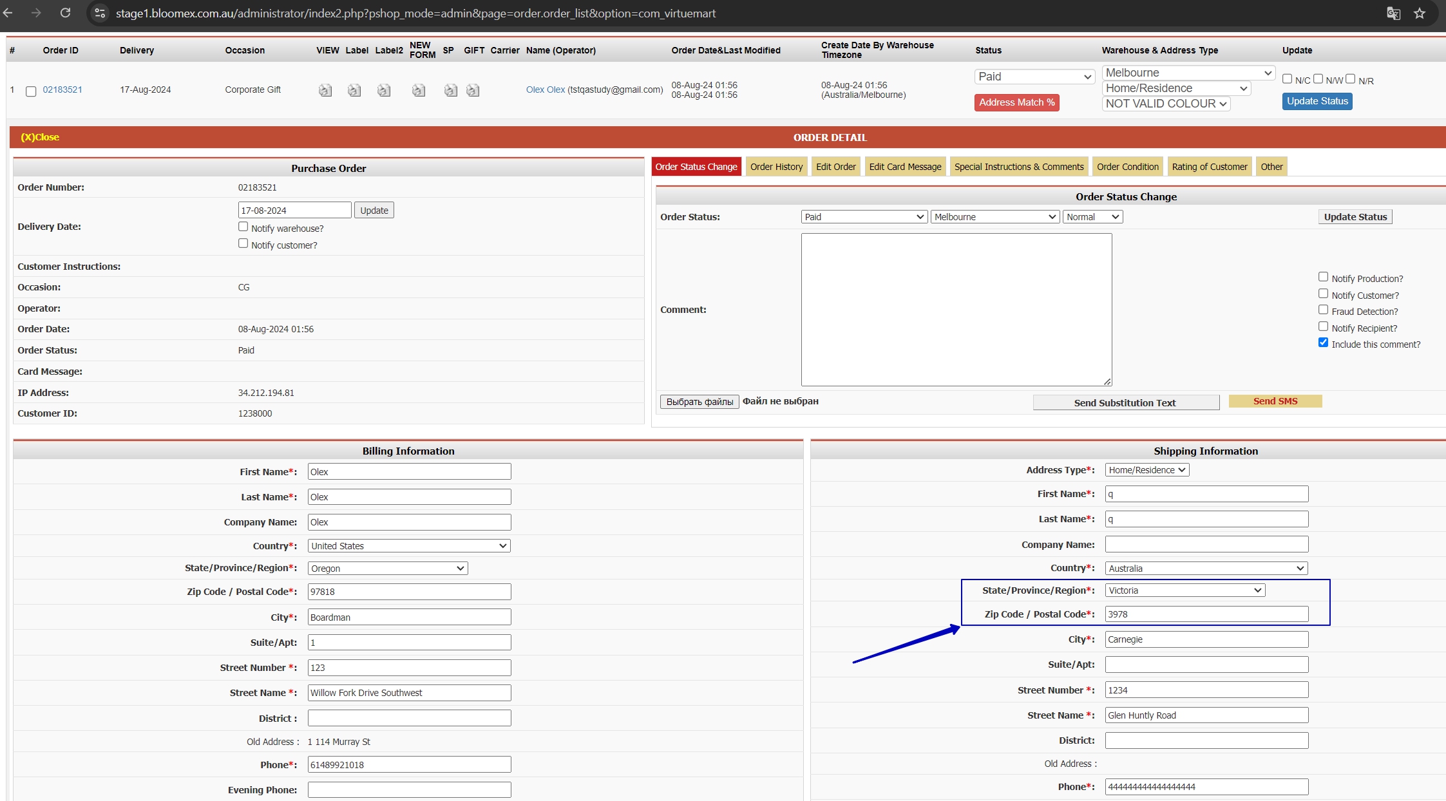Viewport: 1446px width, 801px height.
Task: Click the Label icon in the order row
Action: (x=354, y=90)
